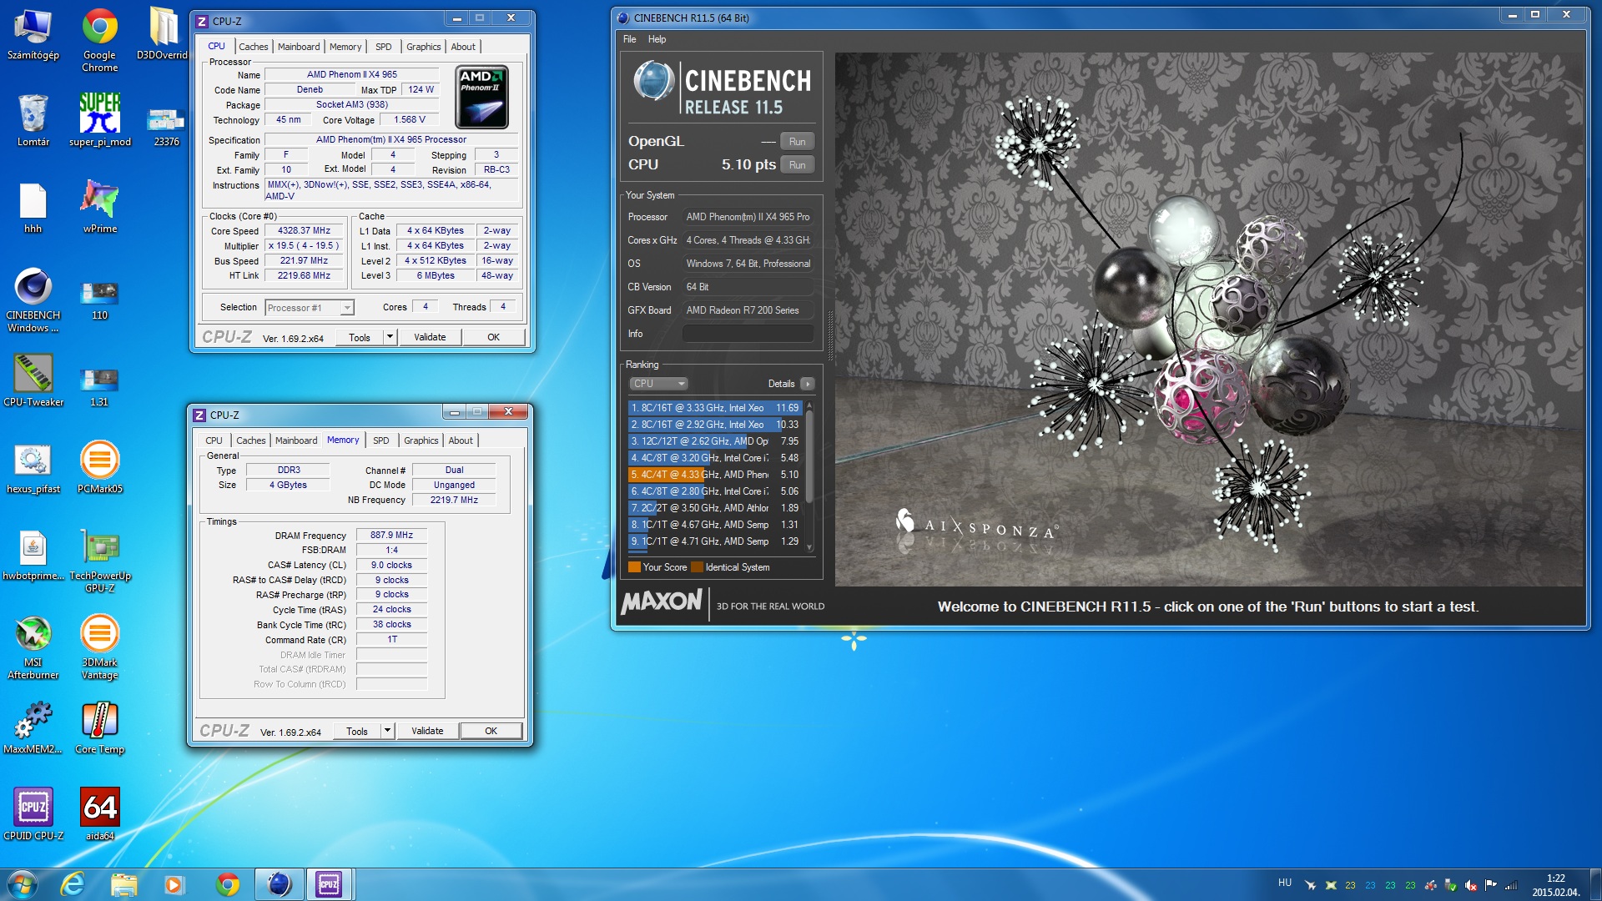
Task: Open Graphics tab in lower CPU-Z window
Action: [421, 440]
